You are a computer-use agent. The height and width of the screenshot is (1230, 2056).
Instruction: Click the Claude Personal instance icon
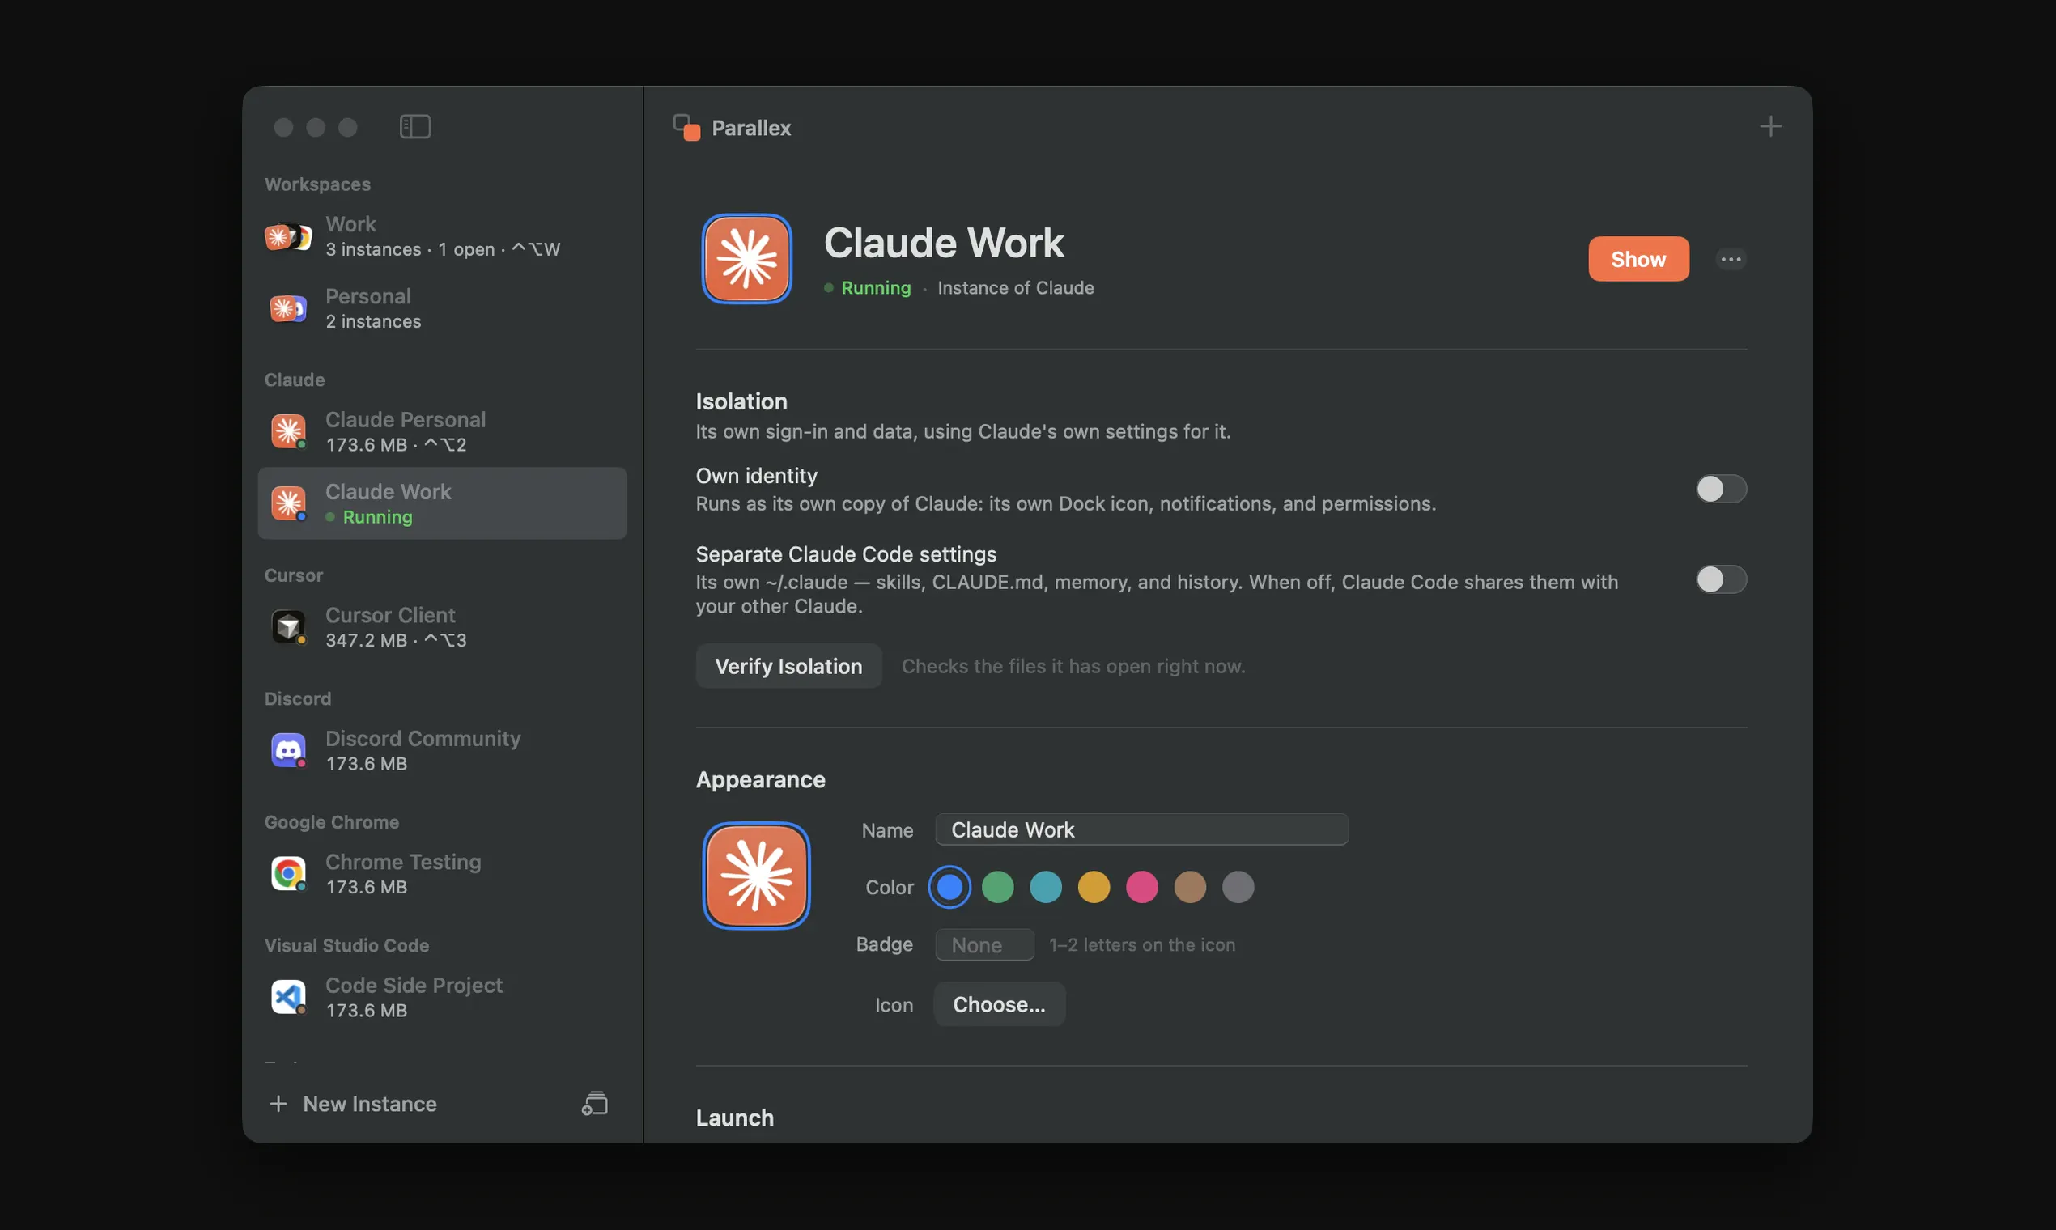coord(287,431)
